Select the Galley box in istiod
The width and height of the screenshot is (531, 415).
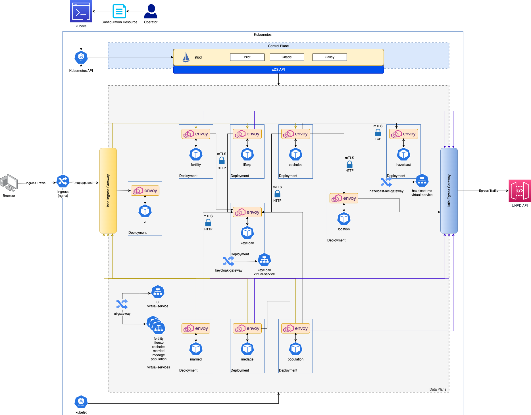330,57
